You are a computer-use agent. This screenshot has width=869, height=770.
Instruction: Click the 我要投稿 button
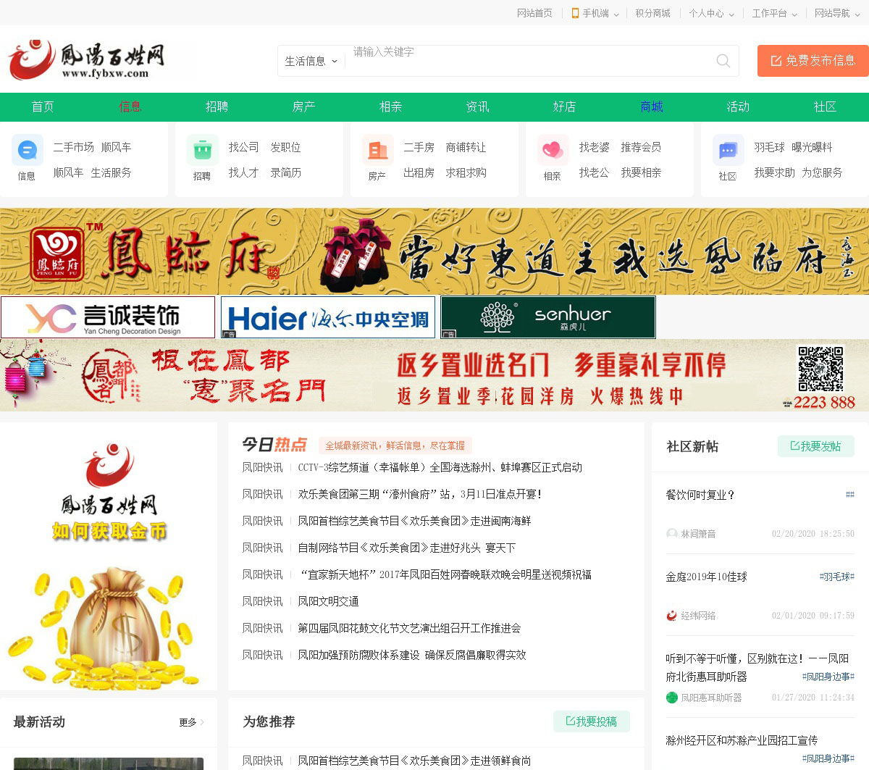point(592,721)
